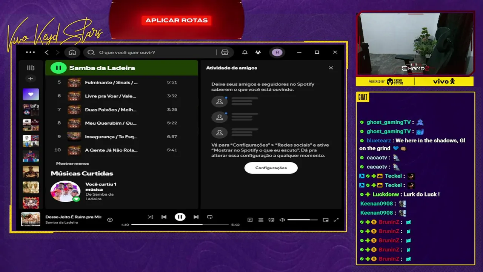Click the first friend placeholder avatar

click(219, 102)
